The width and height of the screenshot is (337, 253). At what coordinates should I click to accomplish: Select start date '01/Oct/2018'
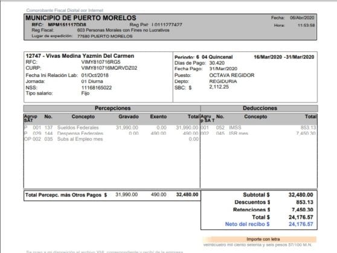(x=95, y=75)
